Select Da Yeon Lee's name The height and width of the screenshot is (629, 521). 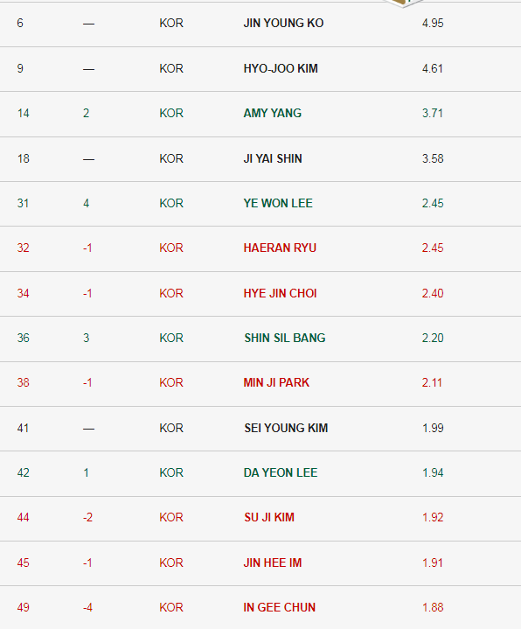pyautogui.click(x=281, y=472)
